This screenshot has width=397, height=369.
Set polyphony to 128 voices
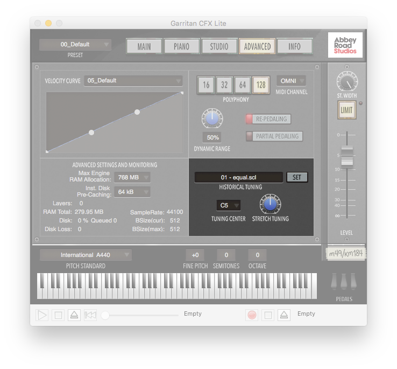click(261, 85)
